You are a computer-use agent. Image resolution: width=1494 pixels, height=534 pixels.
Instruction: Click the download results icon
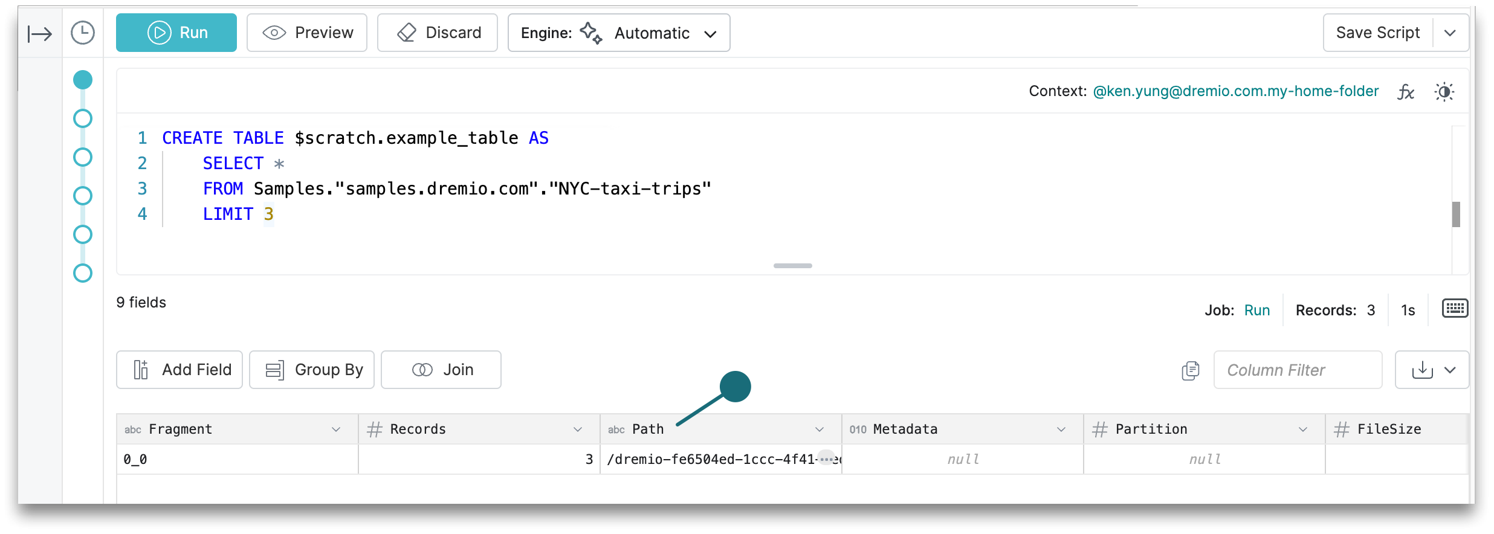click(x=1422, y=370)
